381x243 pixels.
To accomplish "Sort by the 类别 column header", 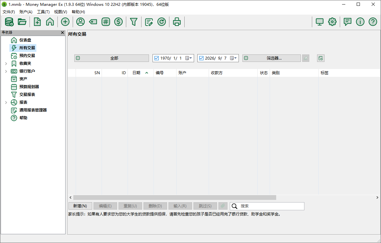I will point(294,73).
